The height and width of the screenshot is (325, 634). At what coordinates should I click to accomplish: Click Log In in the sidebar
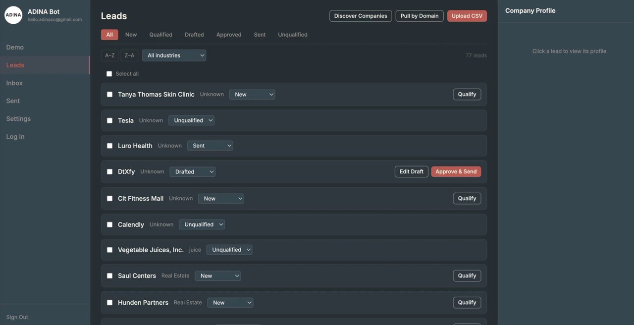point(15,136)
